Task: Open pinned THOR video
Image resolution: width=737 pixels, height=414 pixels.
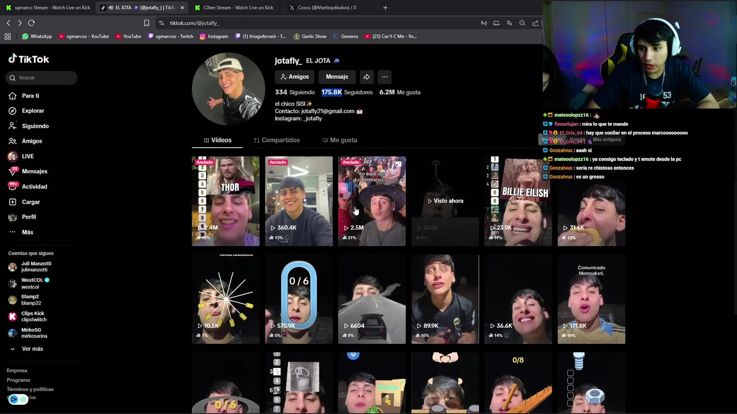Action: [225, 201]
